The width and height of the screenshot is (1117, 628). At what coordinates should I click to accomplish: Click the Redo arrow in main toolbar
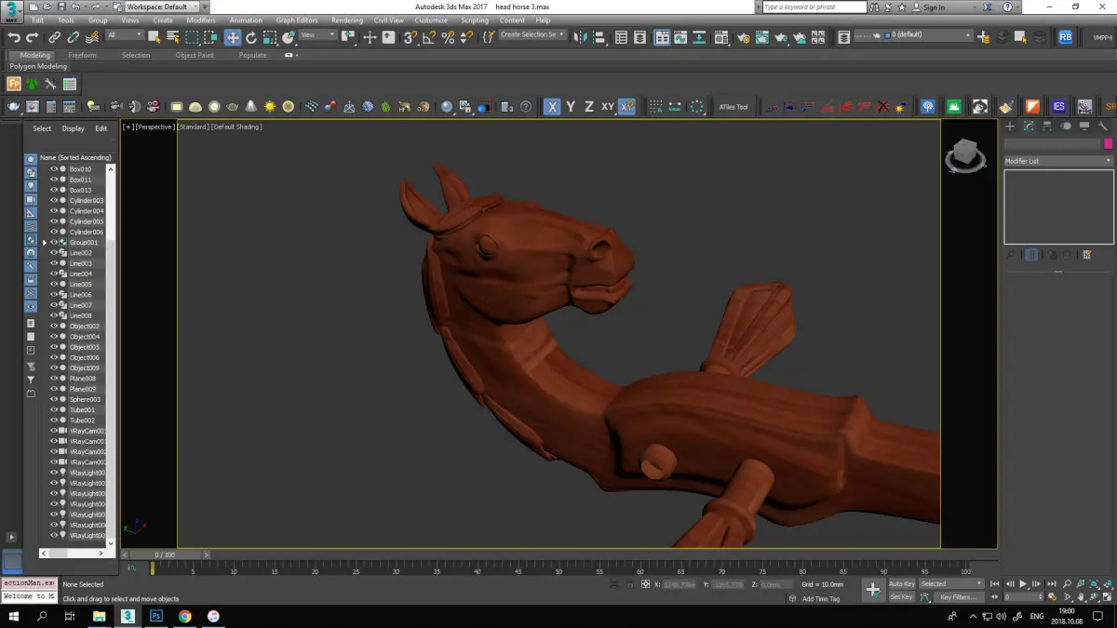(x=33, y=37)
